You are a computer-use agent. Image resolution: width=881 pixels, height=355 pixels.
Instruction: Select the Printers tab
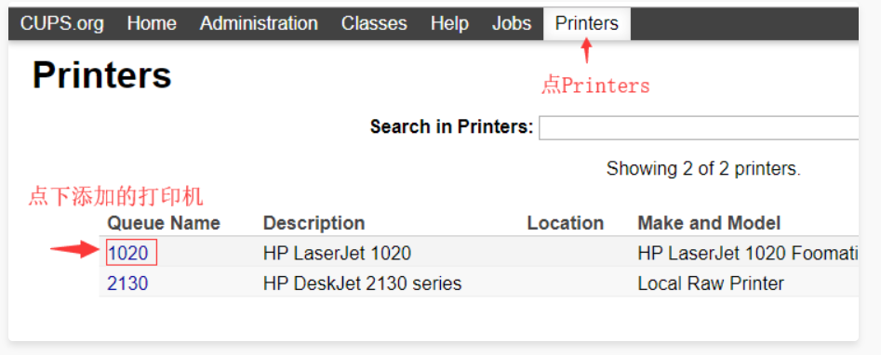pos(587,23)
